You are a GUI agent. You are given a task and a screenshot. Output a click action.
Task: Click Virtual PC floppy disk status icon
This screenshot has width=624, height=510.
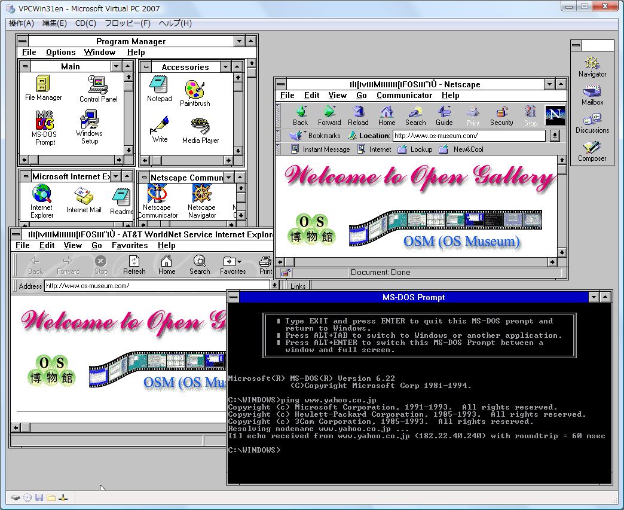click(39, 497)
